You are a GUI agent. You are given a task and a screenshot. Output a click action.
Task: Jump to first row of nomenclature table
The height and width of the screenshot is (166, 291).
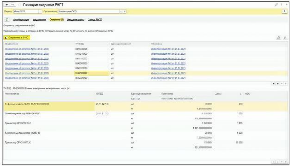tap(274, 162)
